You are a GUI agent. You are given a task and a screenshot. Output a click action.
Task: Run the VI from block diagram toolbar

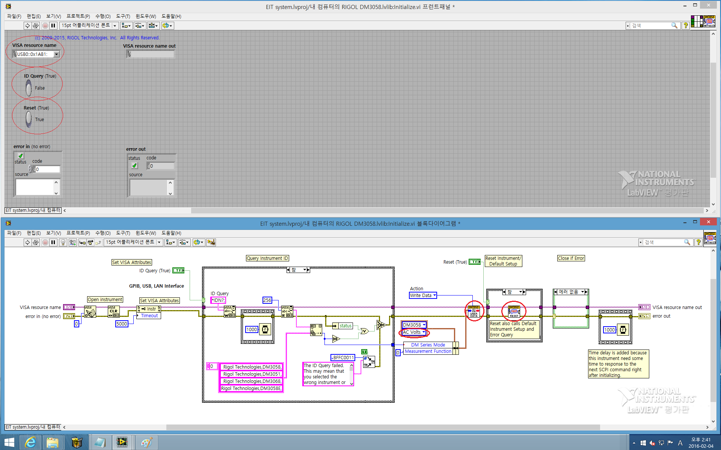[x=27, y=242]
